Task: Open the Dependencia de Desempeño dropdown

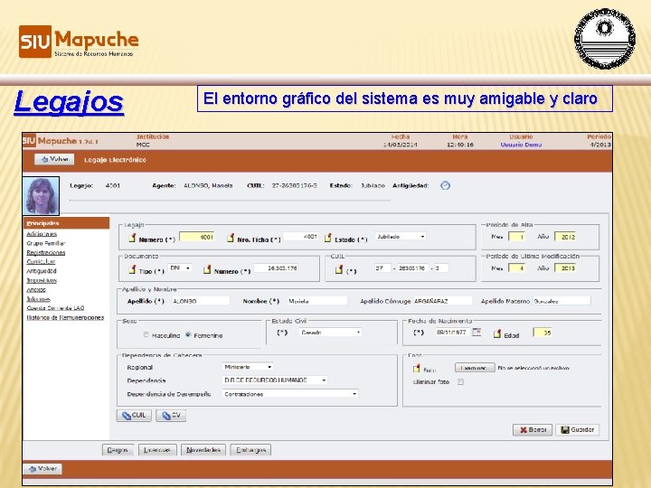Action: [x=290, y=394]
